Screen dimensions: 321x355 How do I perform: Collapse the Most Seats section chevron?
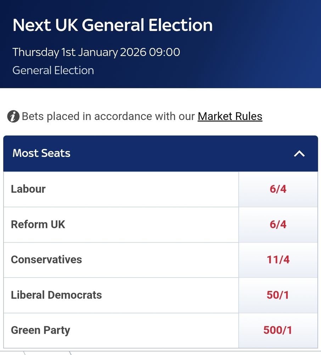click(299, 154)
